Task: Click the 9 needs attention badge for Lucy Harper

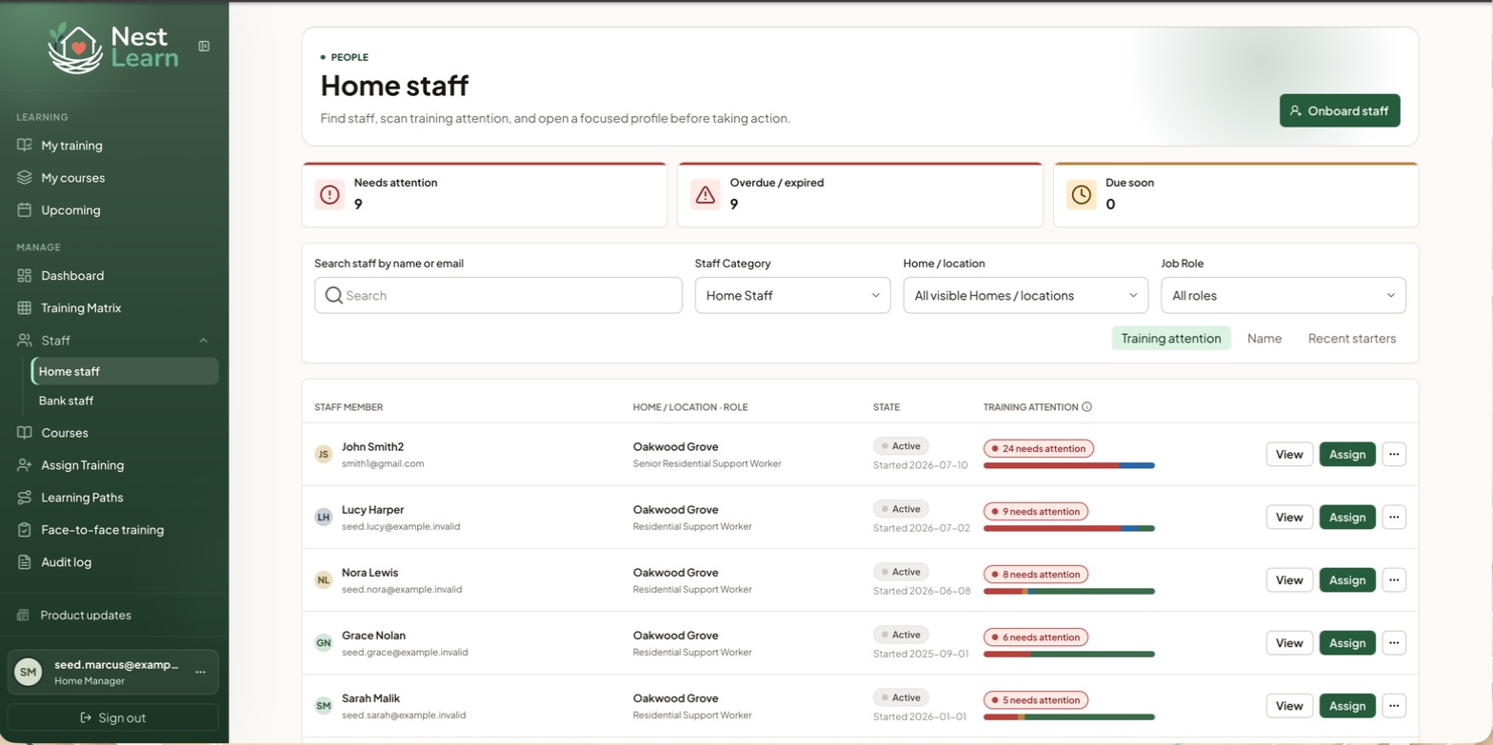Action: click(x=1036, y=511)
